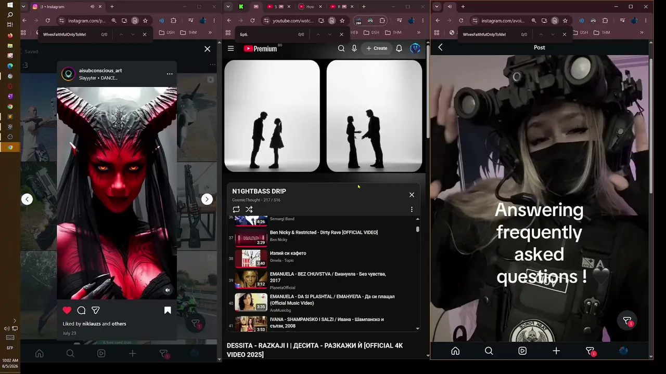Close the N1GHTBASS DR!P playlist panel
The width and height of the screenshot is (666, 374).
pyautogui.click(x=412, y=195)
